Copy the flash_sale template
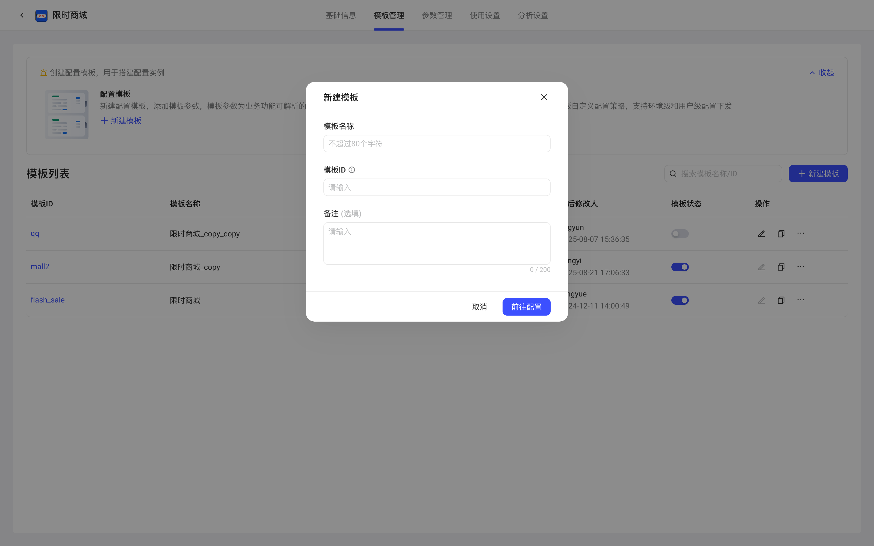The image size is (874, 546). click(781, 300)
